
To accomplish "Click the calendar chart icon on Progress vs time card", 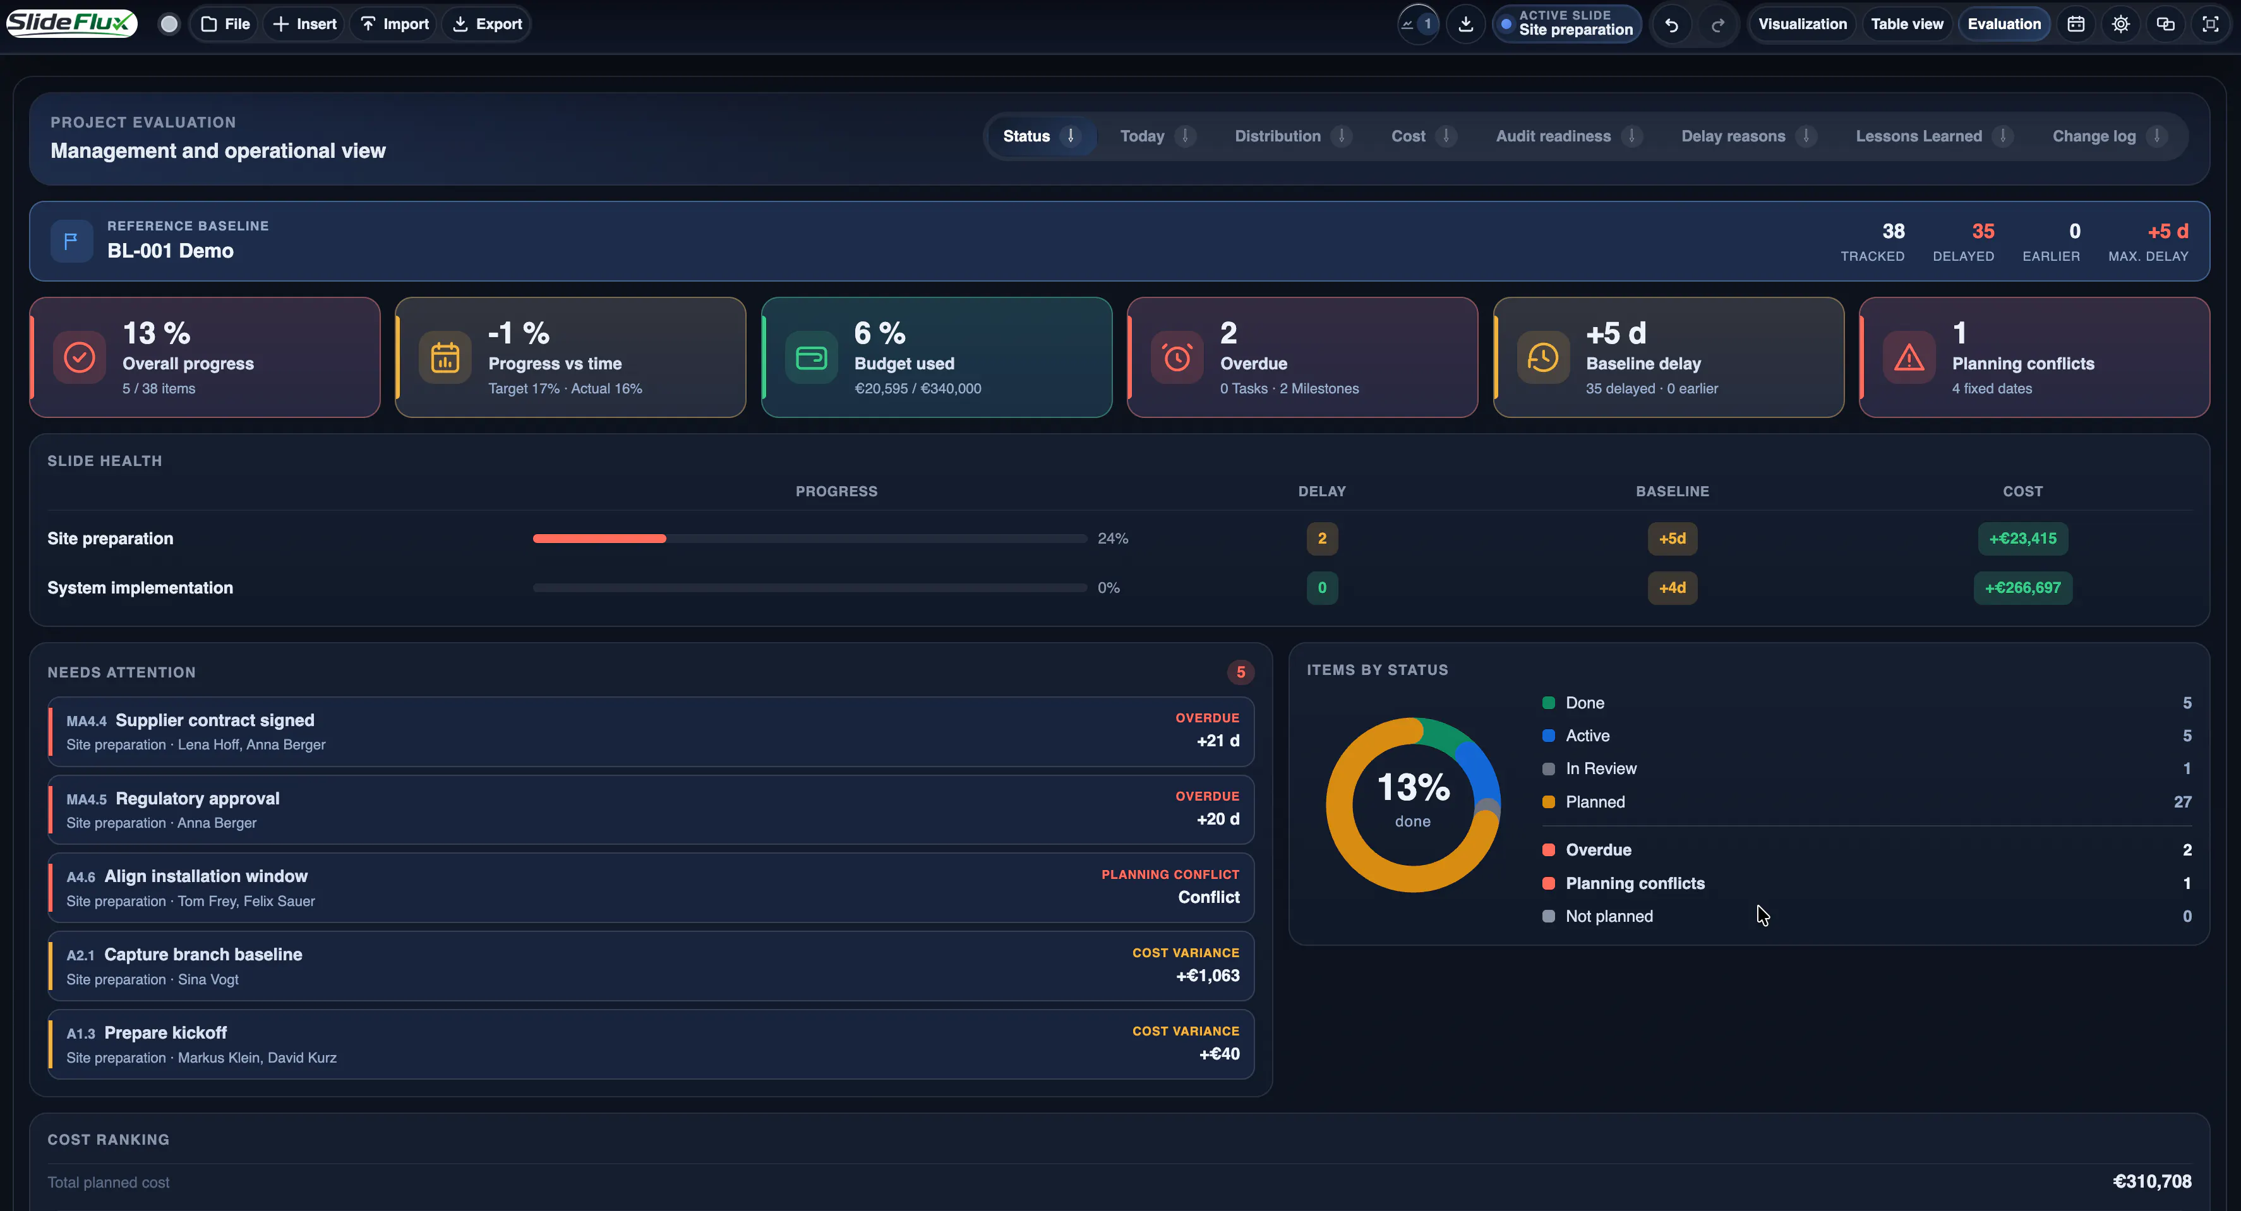I will point(445,357).
